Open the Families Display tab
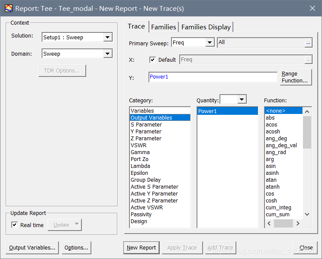322x259 pixels. tap(206, 27)
